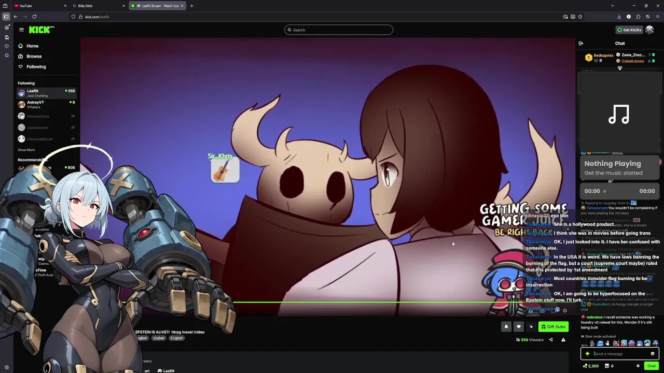664x373 pixels.
Task: Toggle the browser sidebar panel button
Action: 6,17
